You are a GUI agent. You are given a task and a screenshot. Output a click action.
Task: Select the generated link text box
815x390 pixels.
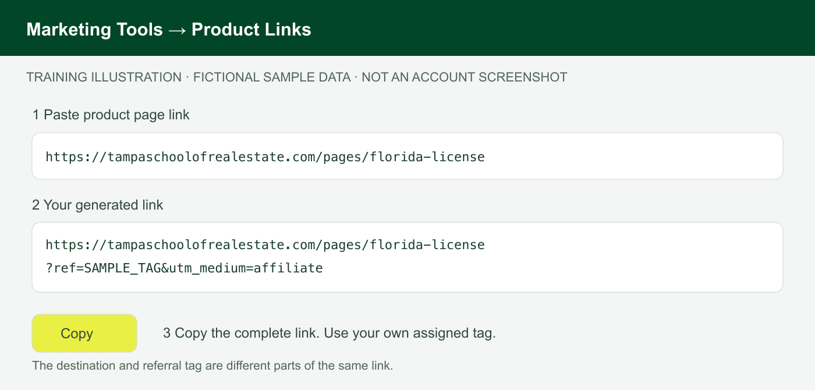click(x=408, y=257)
